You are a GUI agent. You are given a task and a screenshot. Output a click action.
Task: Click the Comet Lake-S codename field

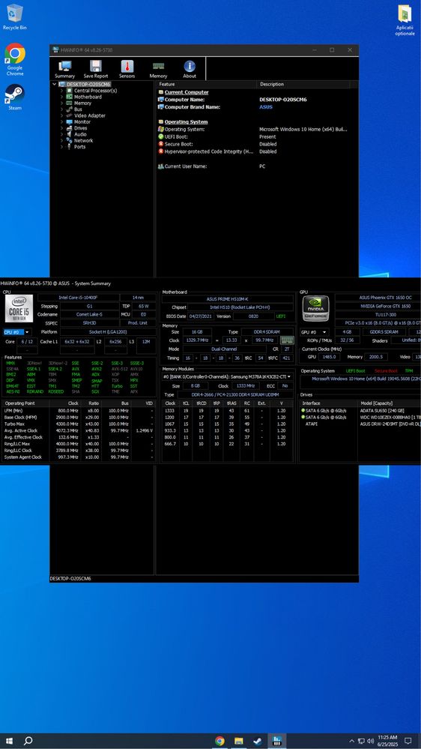(89, 314)
